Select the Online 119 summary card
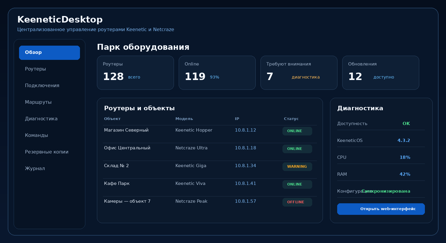Viewport: 446px width, 243px height. point(217,73)
